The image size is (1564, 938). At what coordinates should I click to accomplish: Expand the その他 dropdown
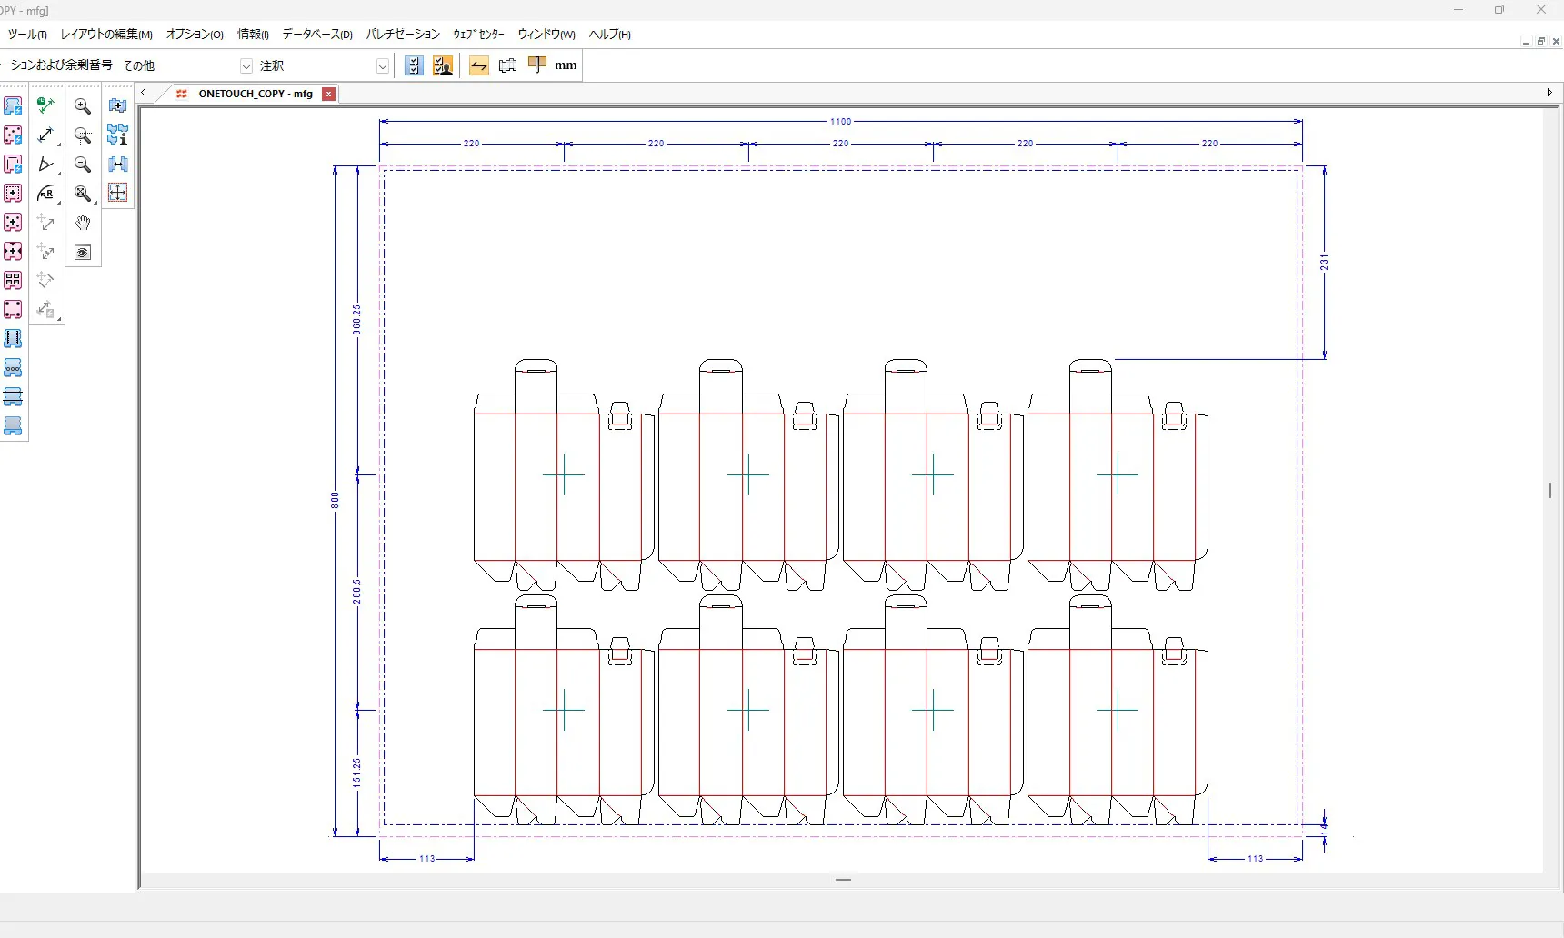point(246,66)
